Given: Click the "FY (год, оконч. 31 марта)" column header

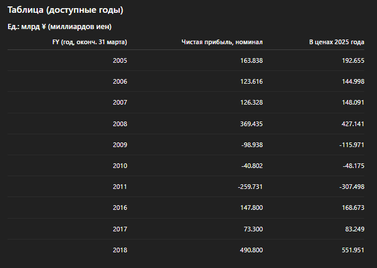Looking at the screenshot, I should coord(90,42).
